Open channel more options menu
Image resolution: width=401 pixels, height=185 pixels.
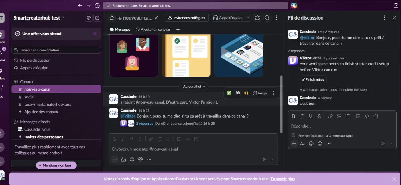coord(276,18)
